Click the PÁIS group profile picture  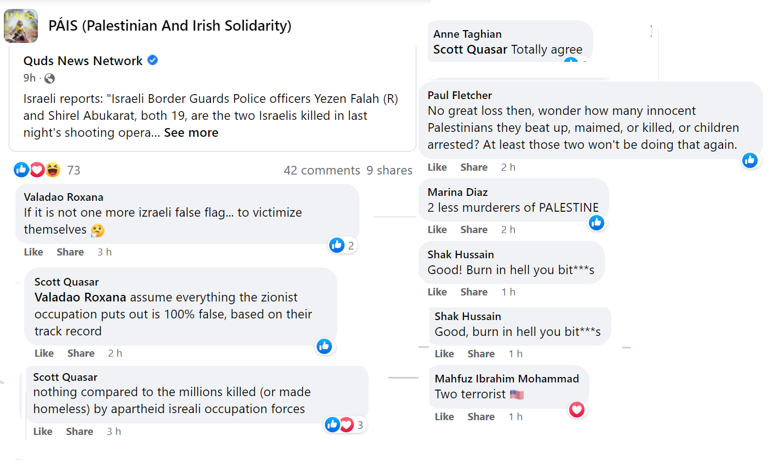click(x=21, y=26)
